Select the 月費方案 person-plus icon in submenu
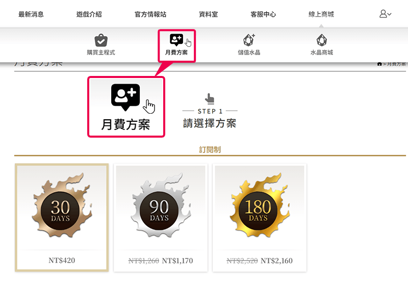This screenshot has height=287, width=408. [x=176, y=40]
